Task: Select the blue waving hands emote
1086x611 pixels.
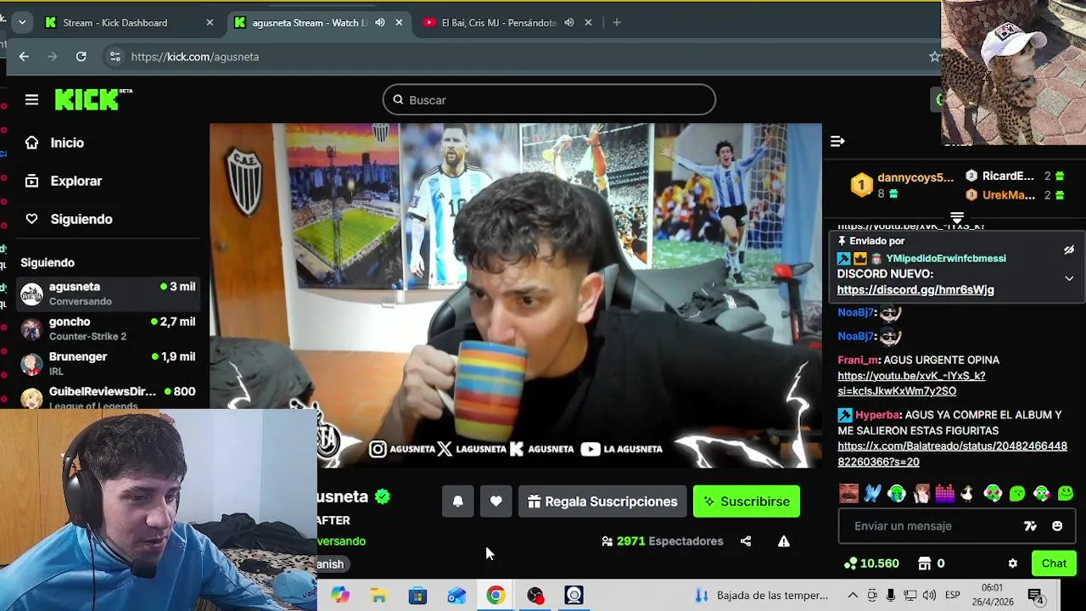Action: [873, 493]
